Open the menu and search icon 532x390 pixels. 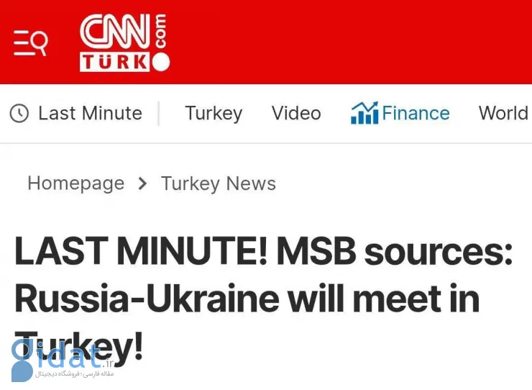30,43
